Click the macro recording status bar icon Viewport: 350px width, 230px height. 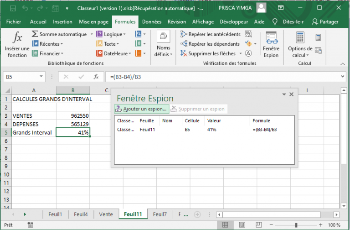(31, 225)
